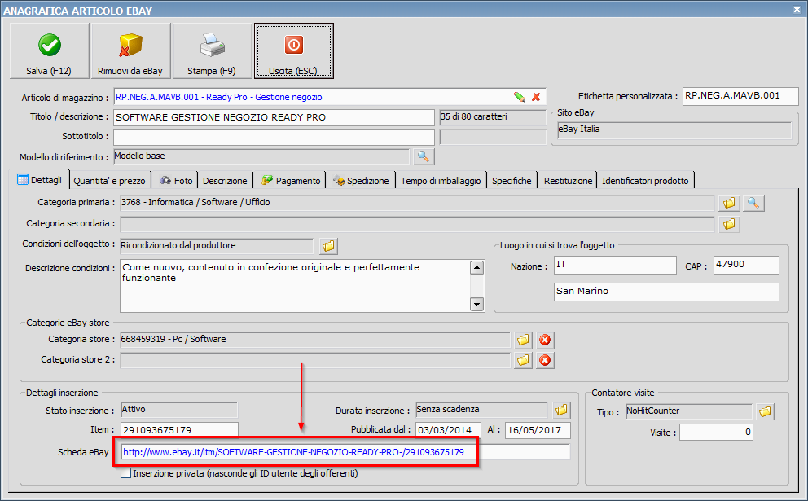Click red remove icon for Categoria store
This screenshot has height=501, width=808.
tap(545, 340)
